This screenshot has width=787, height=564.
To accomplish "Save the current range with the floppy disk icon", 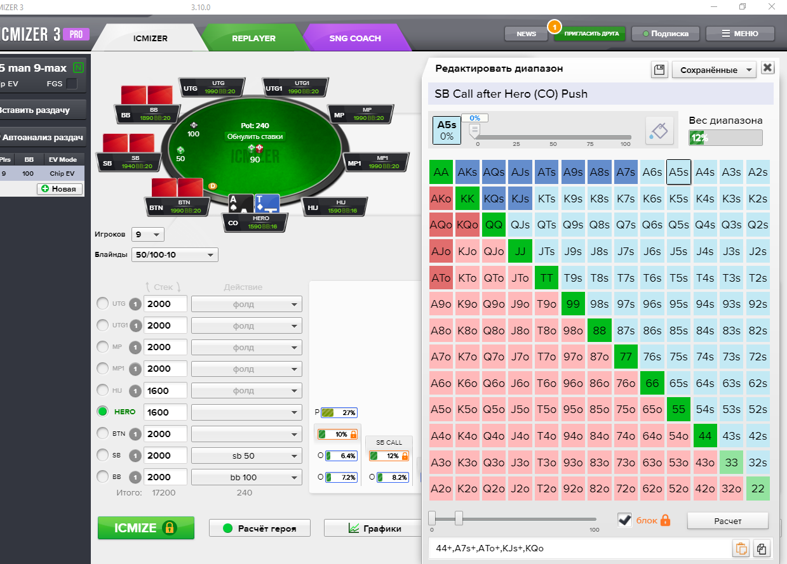I will pos(660,69).
